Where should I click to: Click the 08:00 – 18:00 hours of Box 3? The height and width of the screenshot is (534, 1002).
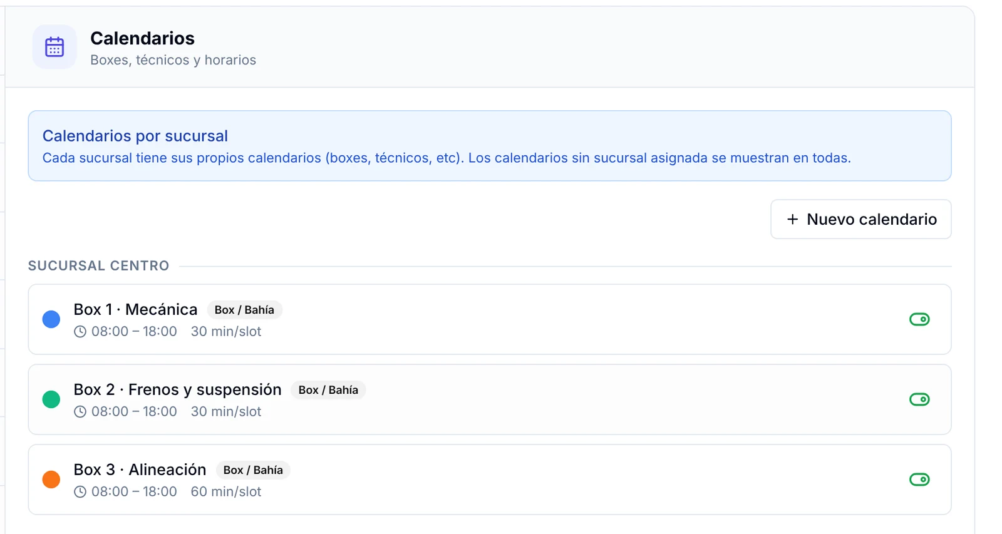(x=134, y=492)
